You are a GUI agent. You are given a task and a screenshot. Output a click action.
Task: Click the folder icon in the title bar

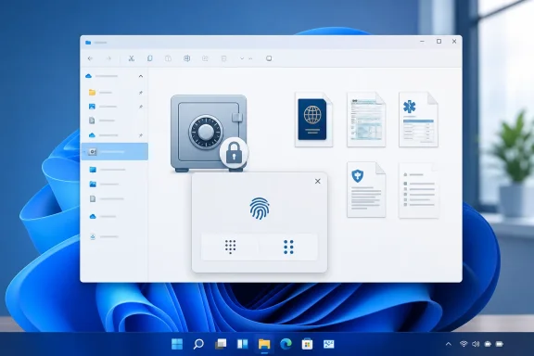click(88, 43)
